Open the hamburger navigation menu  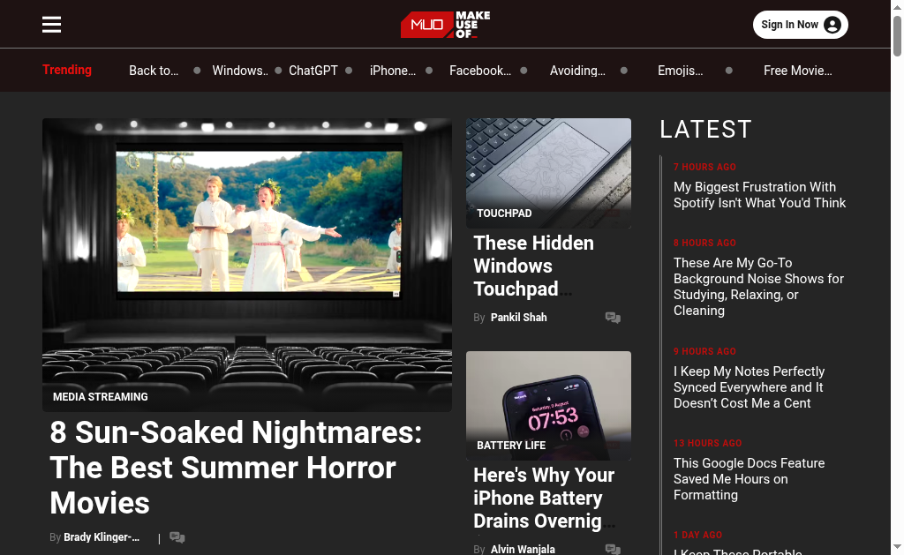[x=51, y=25]
